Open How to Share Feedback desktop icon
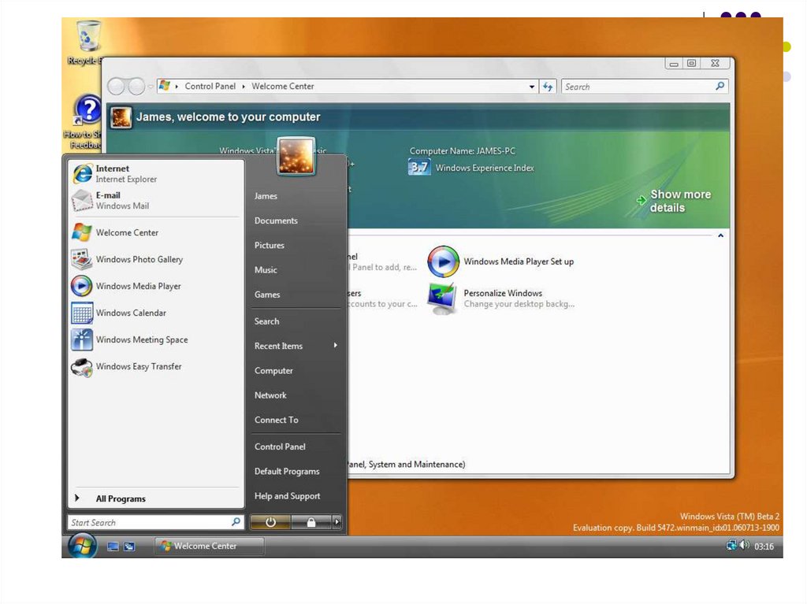This screenshot has height=604, width=807. 85,121
